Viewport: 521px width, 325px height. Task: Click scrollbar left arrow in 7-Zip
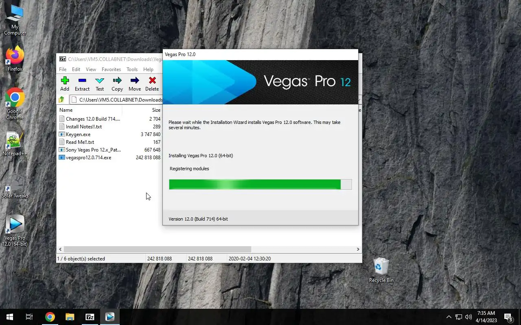[60, 249]
